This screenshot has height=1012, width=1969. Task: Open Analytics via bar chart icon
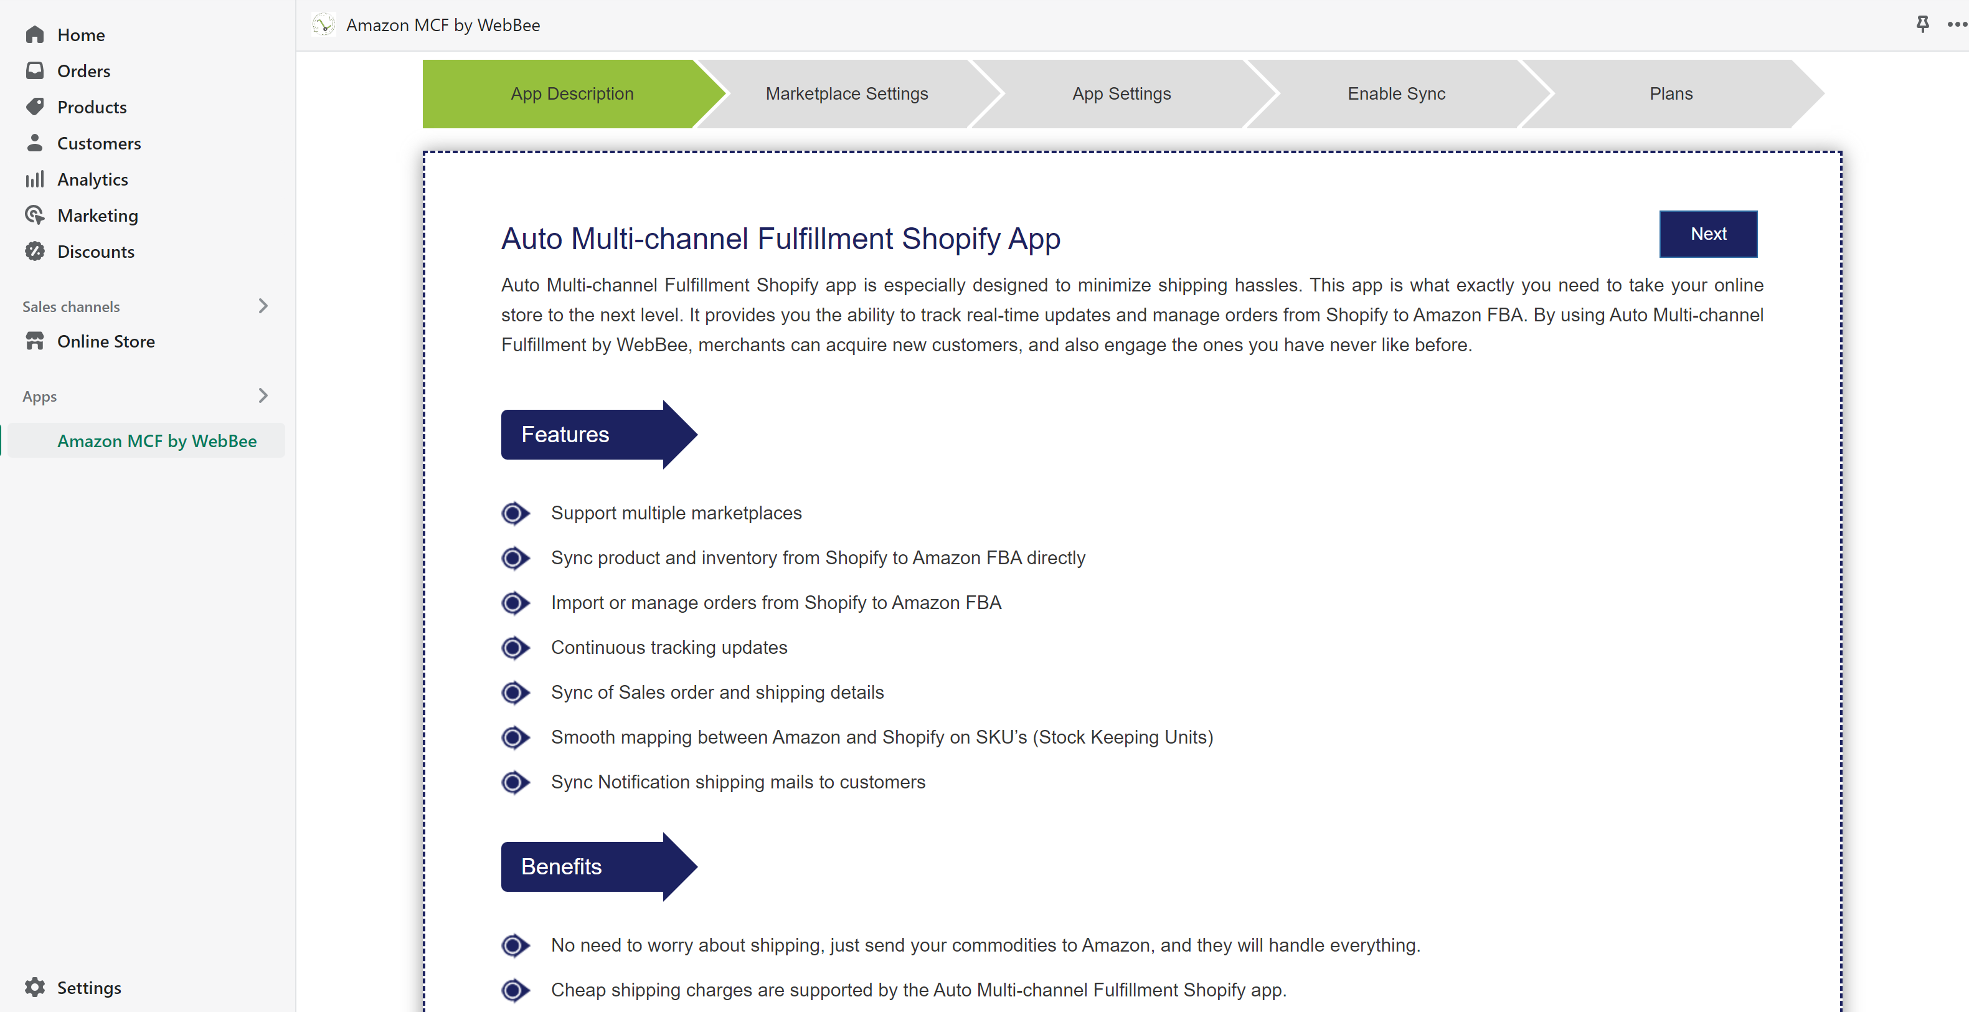pyautogui.click(x=34, y=179)
